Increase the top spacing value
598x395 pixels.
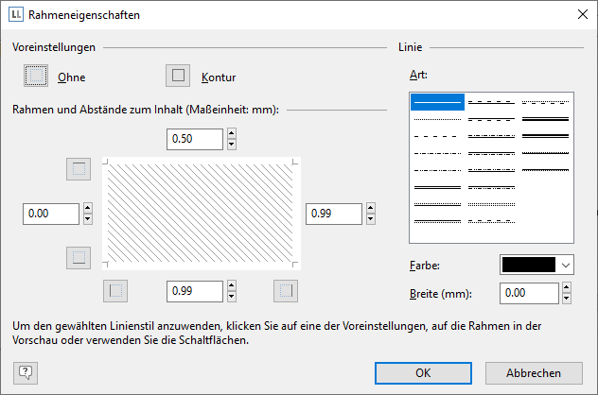pyautogui.click(x=232, y=134)
